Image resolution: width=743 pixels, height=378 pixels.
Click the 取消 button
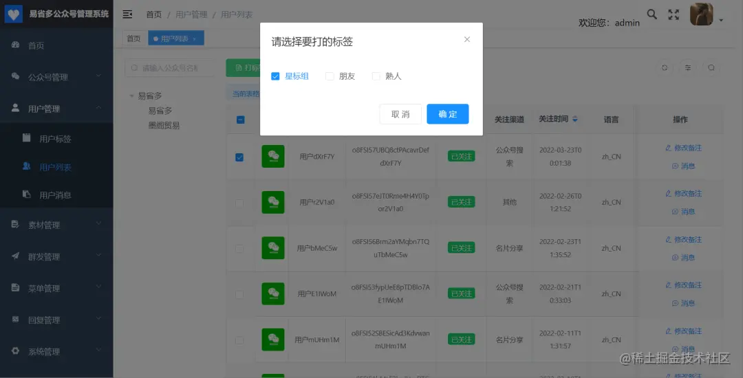[x=400, y=114]
